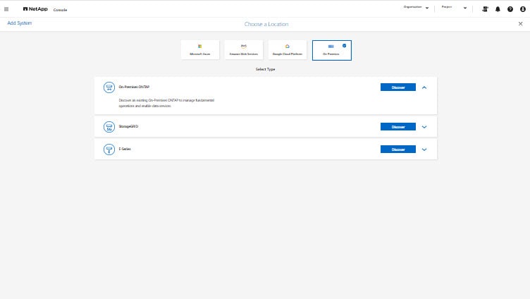The width and height of the screenshot is (530, 299).
Task: Click the On-Premises ONTAP storage icon
Action: click(x=109, y=87)
